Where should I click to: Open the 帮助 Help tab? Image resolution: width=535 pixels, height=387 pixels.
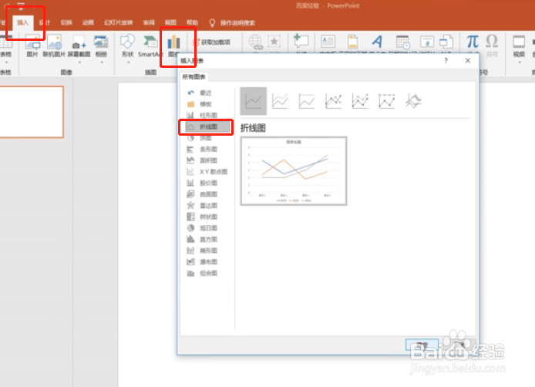(x=193, y=22)
